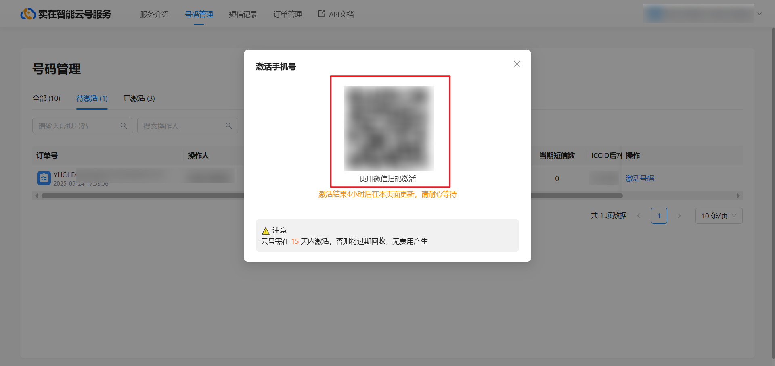Image resolution: width=775 pixels, height=366 pixels.
Task: Click the horizontal scrollbar right arrow
Action: coord(738,196)
